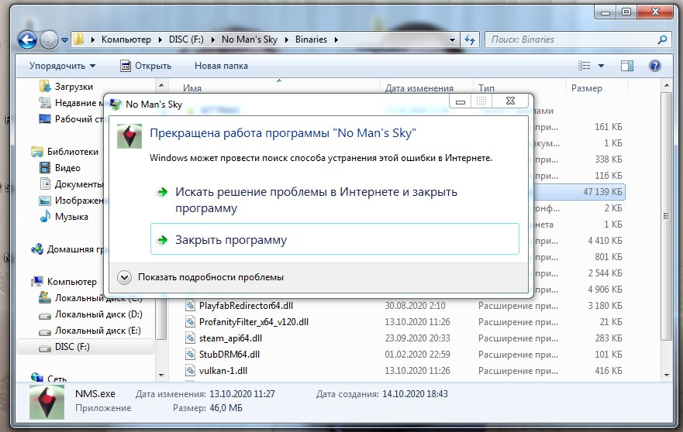The height and width of the screenshot is (432, 683).
Task: Open Документы library
Action: point(78,184)
